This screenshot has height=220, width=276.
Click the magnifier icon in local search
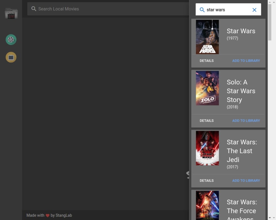click(34, 9)
